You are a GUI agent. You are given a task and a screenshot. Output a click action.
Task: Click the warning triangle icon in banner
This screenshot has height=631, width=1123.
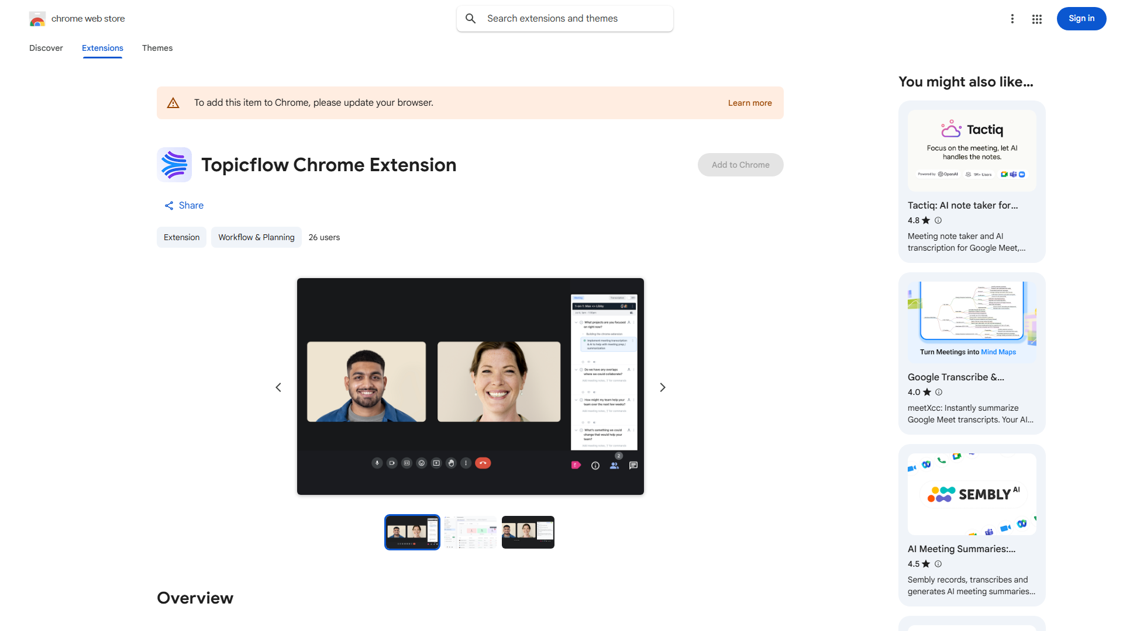pyautogui.click(x=173, y=103)
